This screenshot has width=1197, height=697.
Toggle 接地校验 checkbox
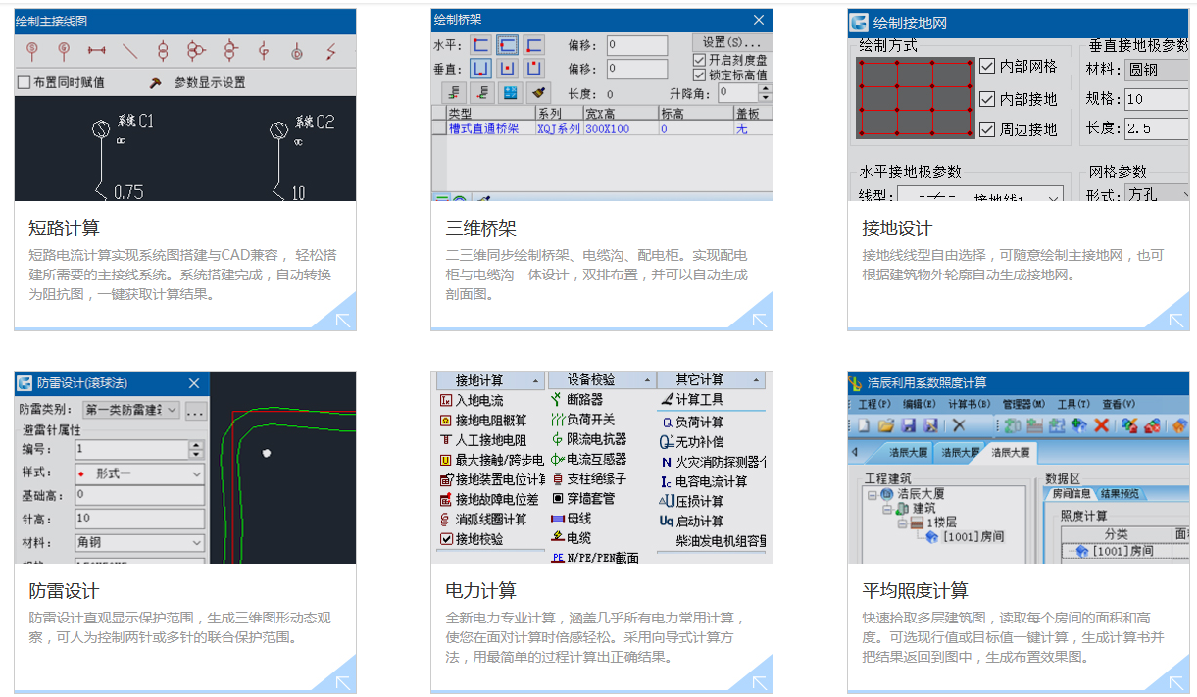coord(446,539)
